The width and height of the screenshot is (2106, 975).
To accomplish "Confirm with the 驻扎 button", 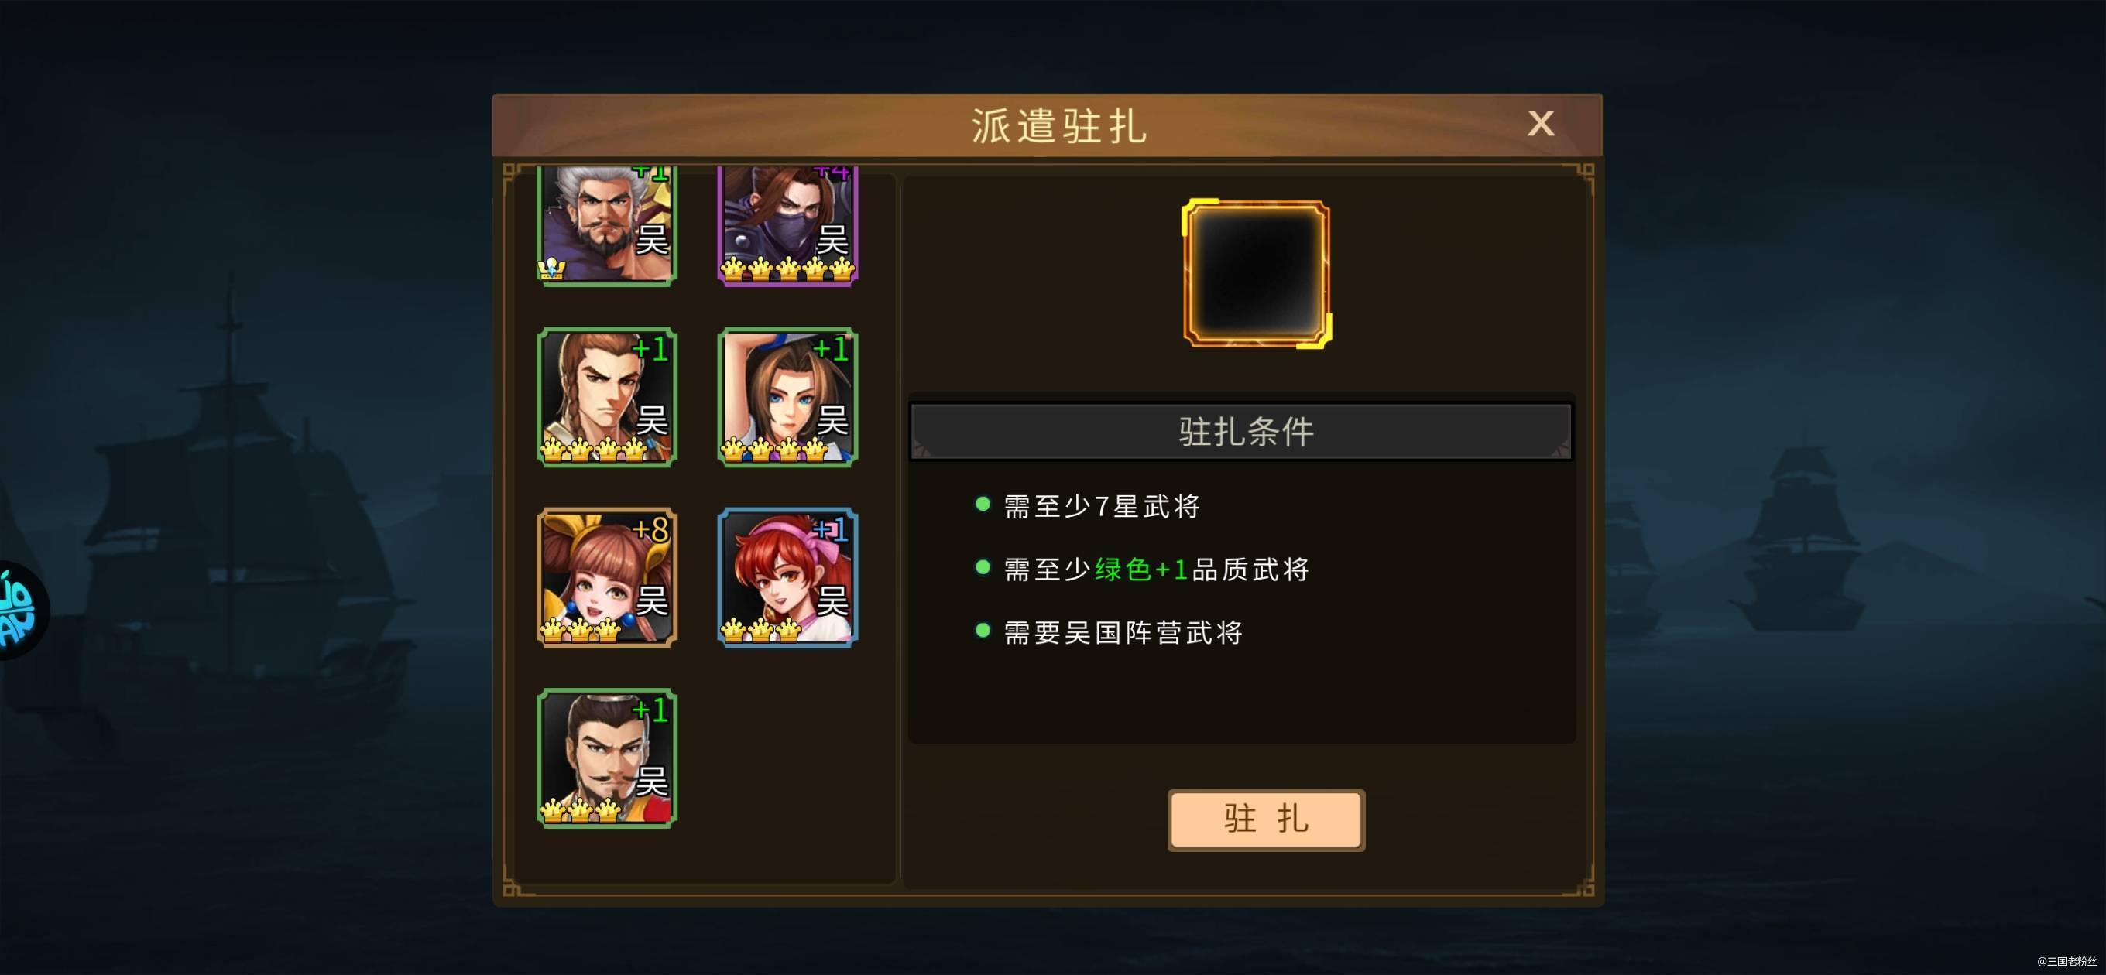I will [1266, 819].
